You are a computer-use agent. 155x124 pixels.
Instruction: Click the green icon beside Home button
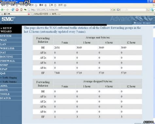pos(25,10)
